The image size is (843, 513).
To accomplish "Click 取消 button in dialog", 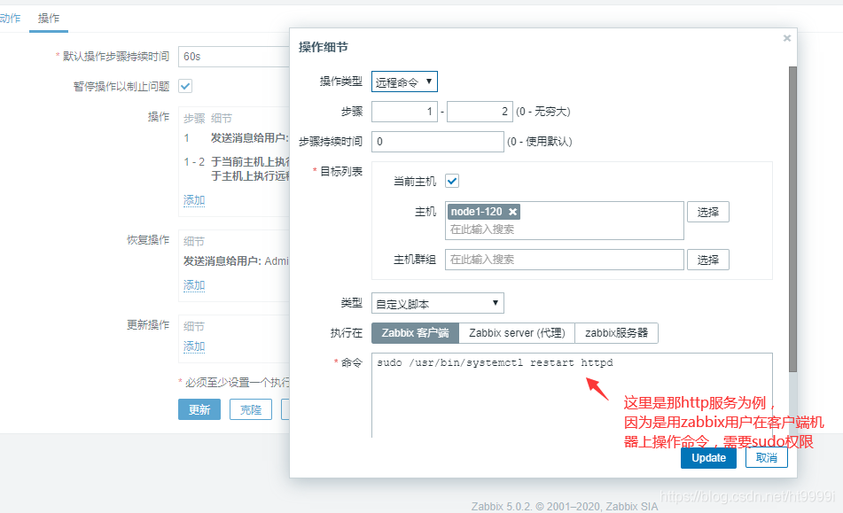I will point(767,458).
